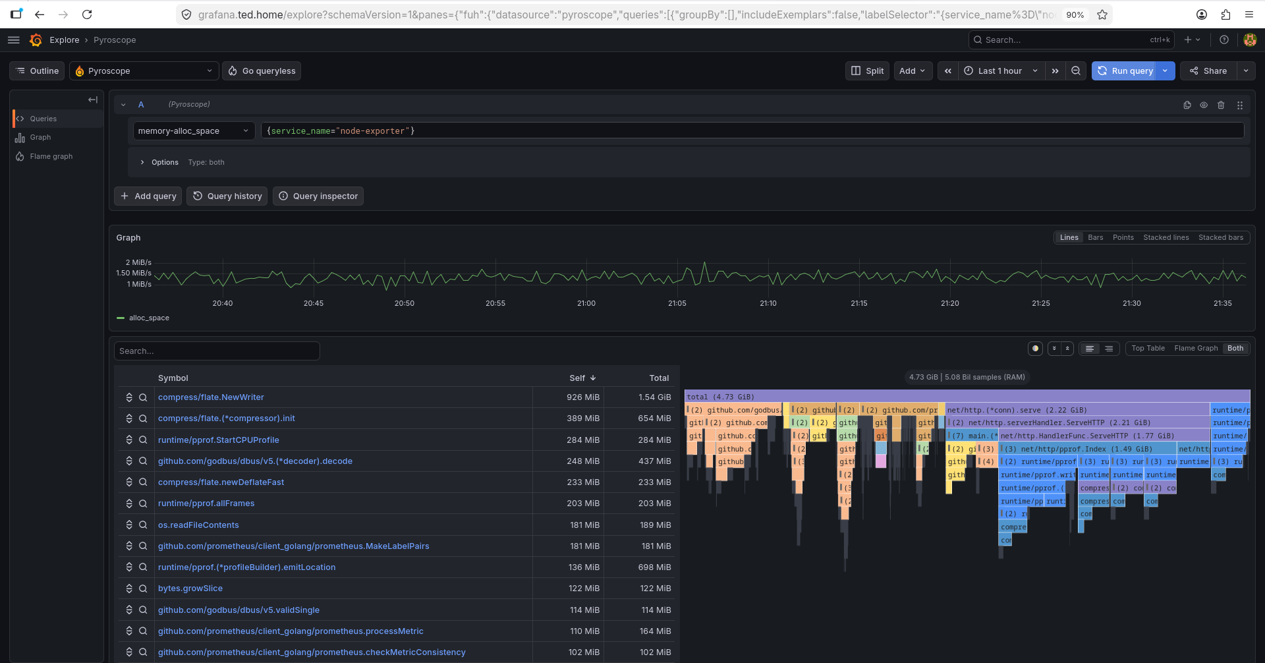Open the memory-alloc_space profile type dropdown
Image resolution: width=1265 pixels, height=663 pixels.
tap(194, 131)
